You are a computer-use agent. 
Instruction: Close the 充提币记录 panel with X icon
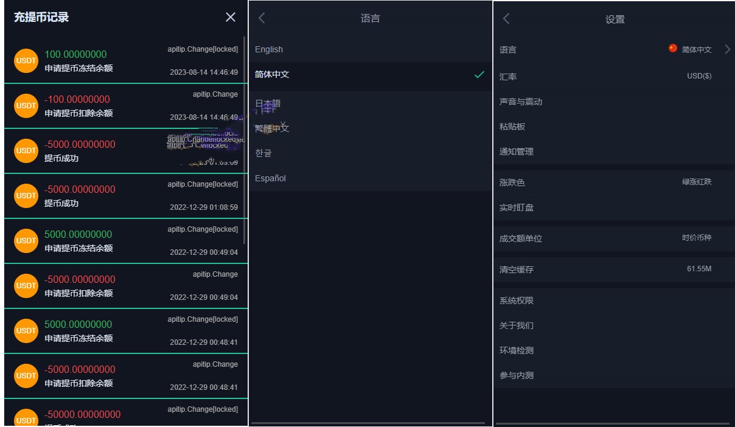[231, 17]
